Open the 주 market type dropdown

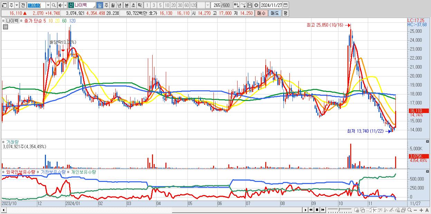[17, 5]
